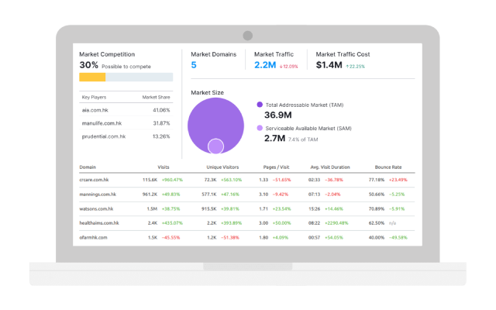Sort table by Visits column header
496x310 pixels.
click(x=164, y=167)
